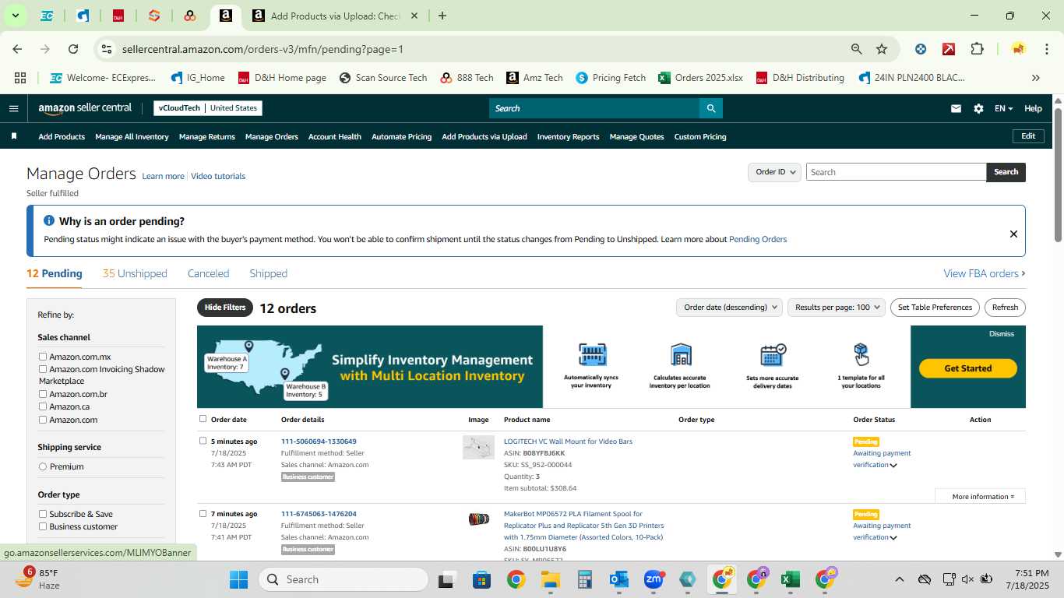Click LOGITECH wall mount product thumbnail
Viewport: 1064px width, 598px height.
[478, 447]
